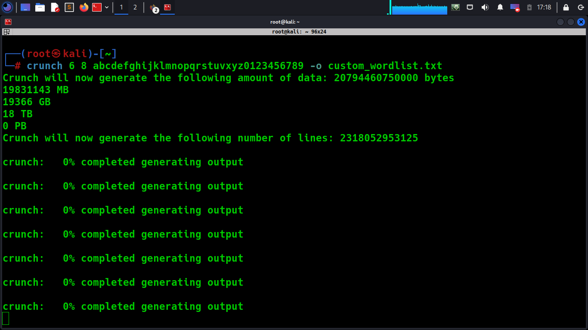The image size is (588, 330).
Task: Launch Firefox browser
Action: tap(84, 7)
